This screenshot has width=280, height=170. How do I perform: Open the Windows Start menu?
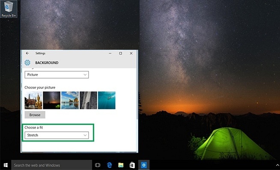point(6,165)
